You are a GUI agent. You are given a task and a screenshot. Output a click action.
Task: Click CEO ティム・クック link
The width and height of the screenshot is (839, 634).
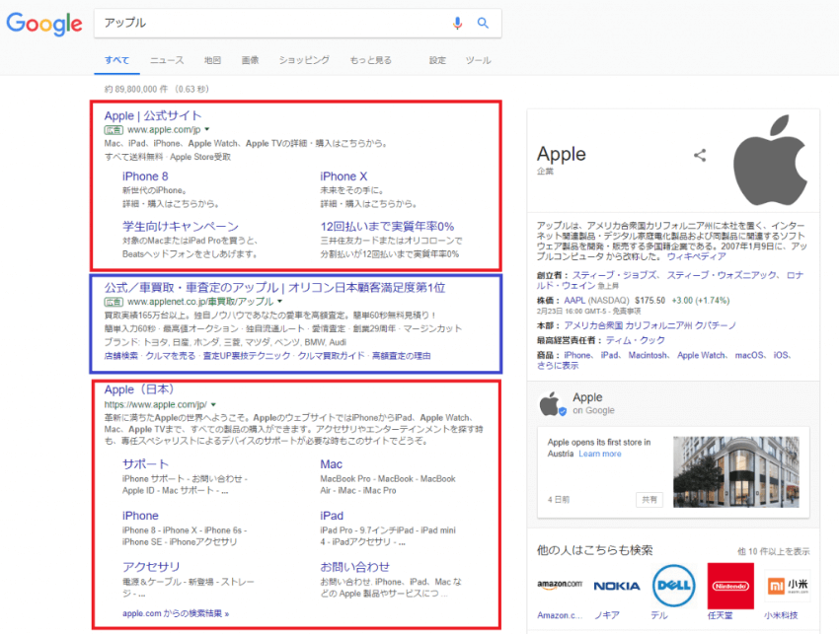pos(635,340)
